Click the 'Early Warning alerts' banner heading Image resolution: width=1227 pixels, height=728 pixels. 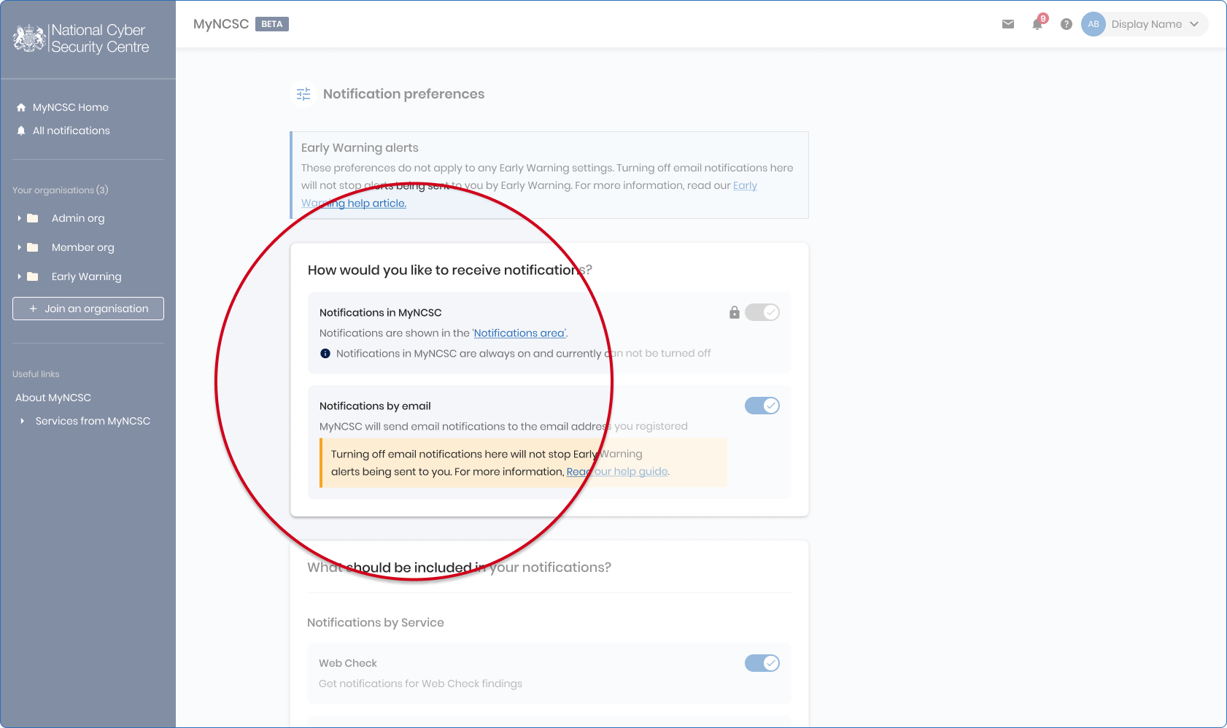(x=360, y=148)
